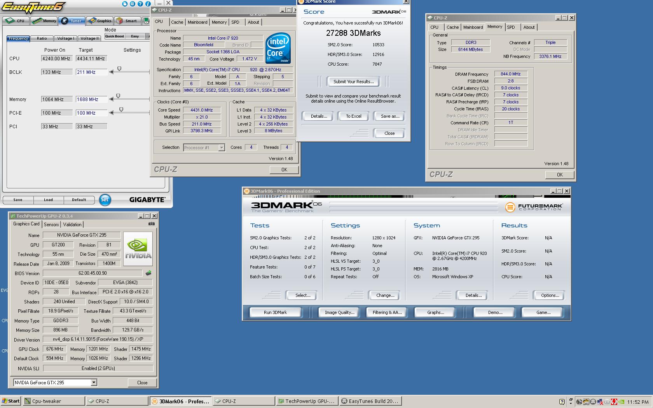Click Submit Your Results button
The height and width of the screenshot is (408, 653).
353,82
